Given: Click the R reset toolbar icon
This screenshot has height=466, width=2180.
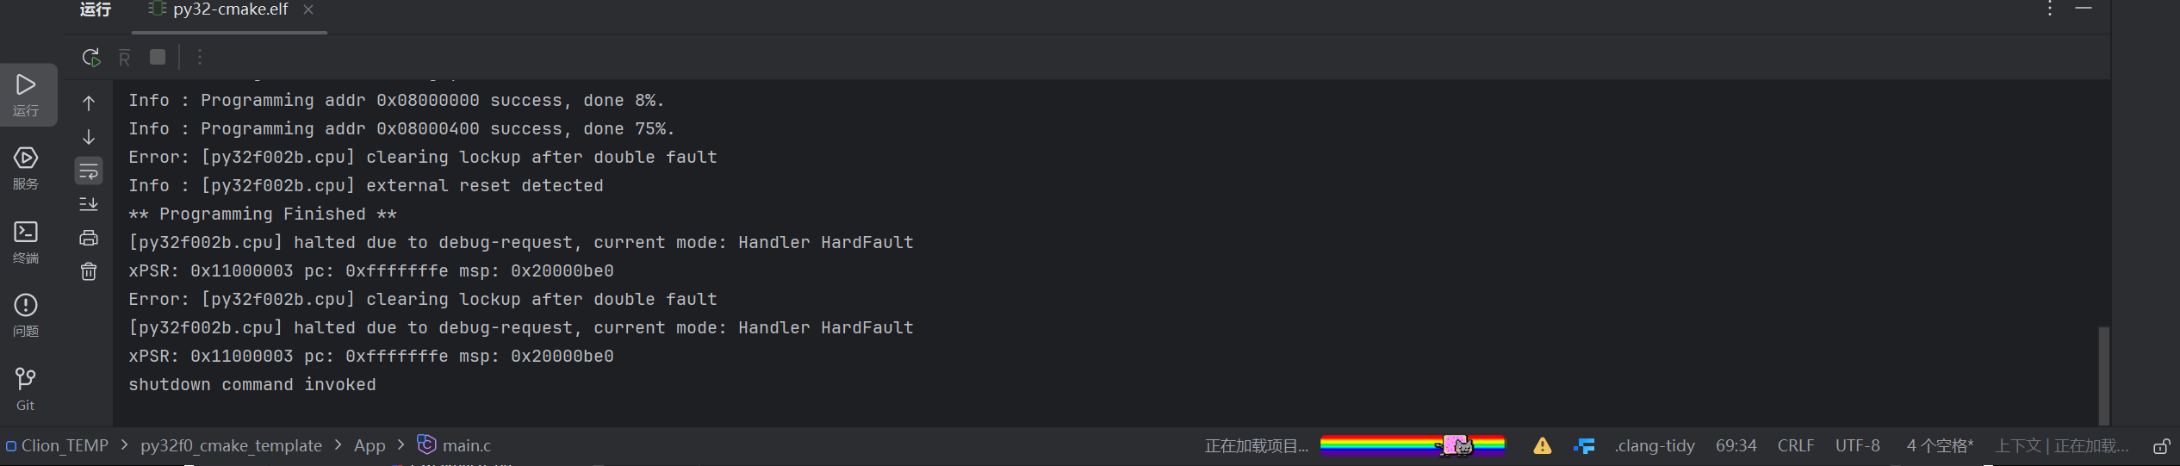Looking at the screenshot, I should [125, 58].
